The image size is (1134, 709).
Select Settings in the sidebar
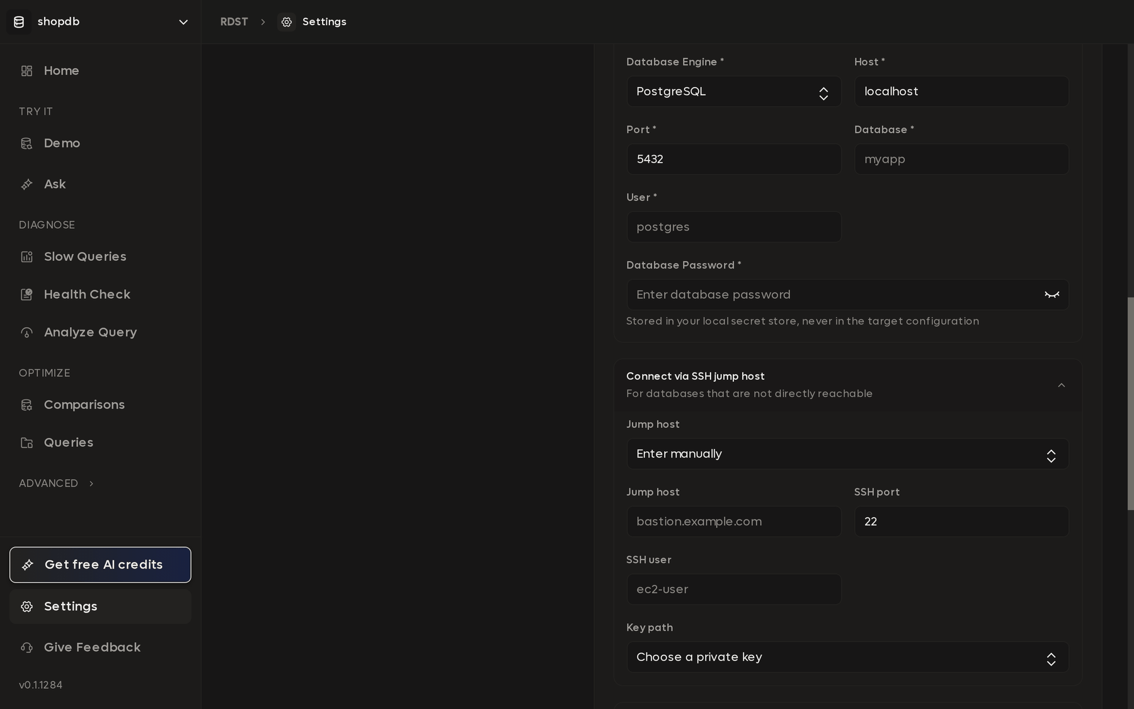[x=100, y=607]
